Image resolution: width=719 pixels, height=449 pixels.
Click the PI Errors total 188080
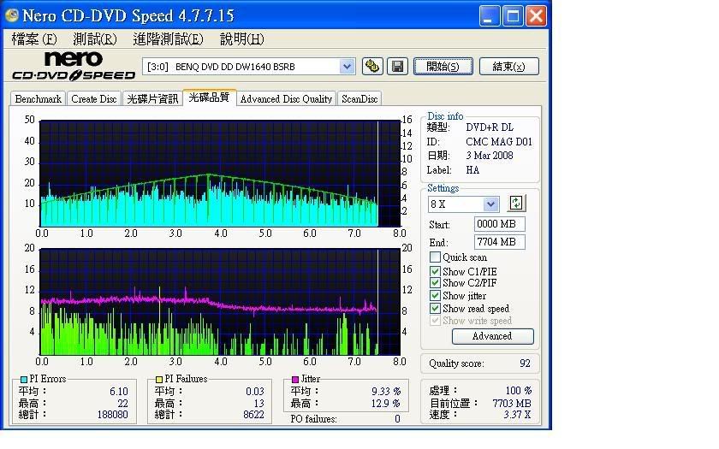113,415
